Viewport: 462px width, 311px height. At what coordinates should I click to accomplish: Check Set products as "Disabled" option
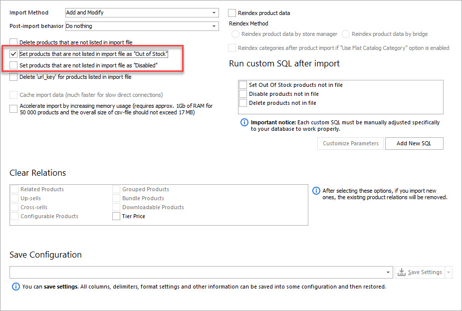tap(13, 65)
